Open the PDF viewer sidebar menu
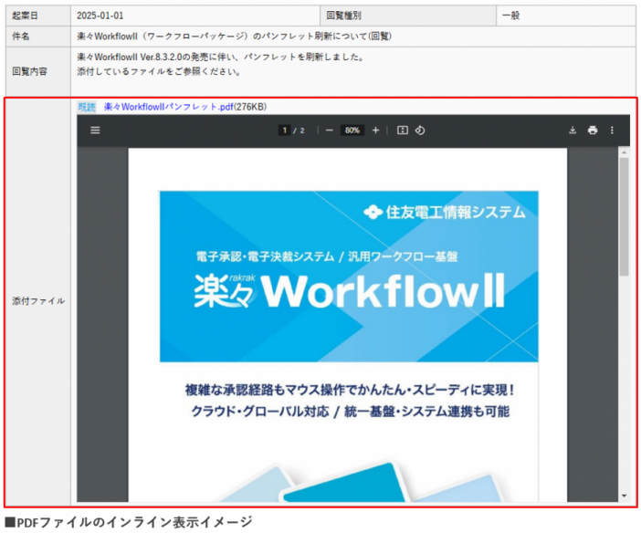The image size is (641, 533). click(x=95, y=131)
